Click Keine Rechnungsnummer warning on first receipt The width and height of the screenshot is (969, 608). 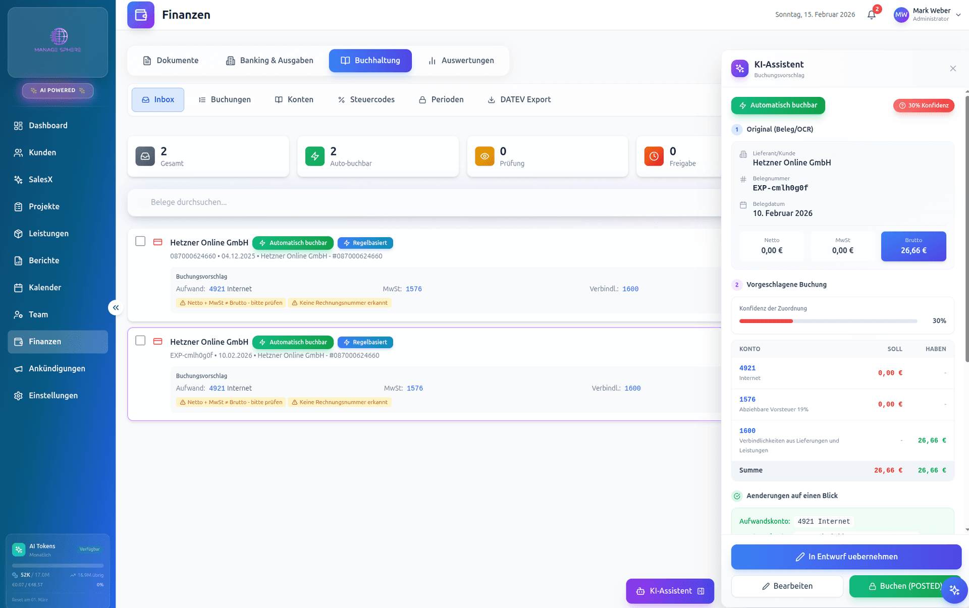340,303
